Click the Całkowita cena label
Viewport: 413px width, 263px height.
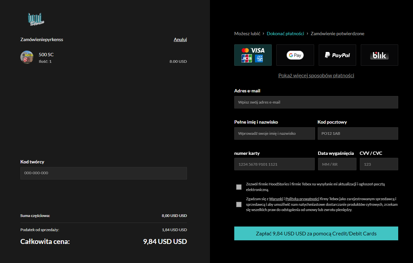[x=45, y=242]
